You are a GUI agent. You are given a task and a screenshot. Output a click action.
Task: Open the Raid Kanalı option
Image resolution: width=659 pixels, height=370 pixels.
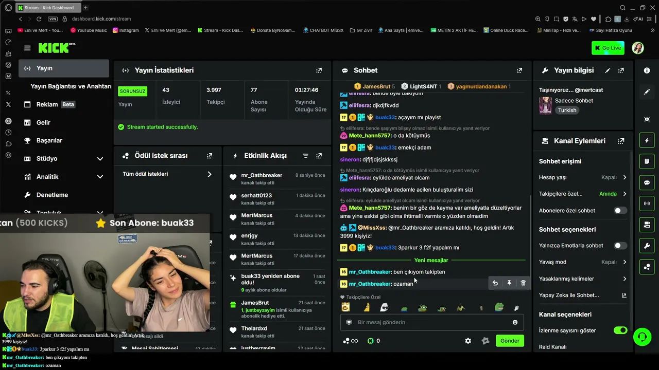click(x=552, y=347)
